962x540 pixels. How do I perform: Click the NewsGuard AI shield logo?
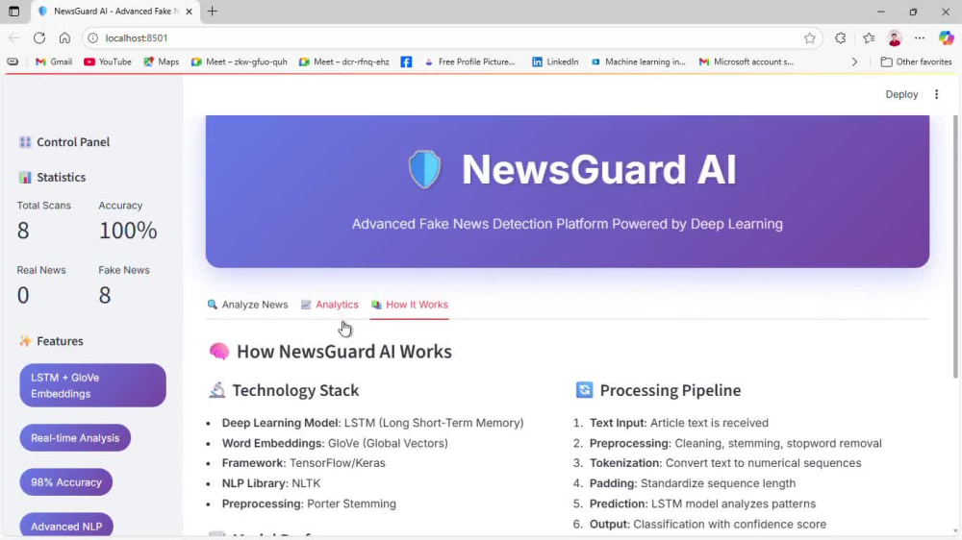(424, 169)
